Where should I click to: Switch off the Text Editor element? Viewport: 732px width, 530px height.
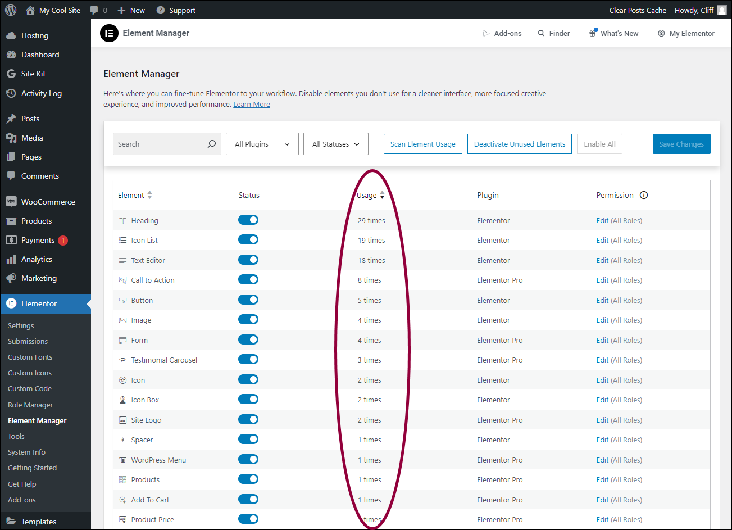248,260
